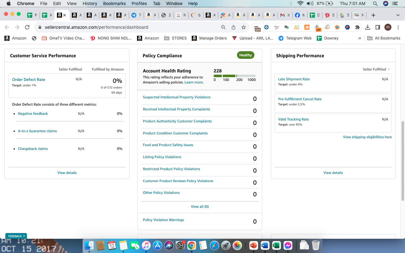Viewport: 405px width, 253px height.
Task: Click the zoom magnifier icon in address bar
Action: (x=223, y=27)
